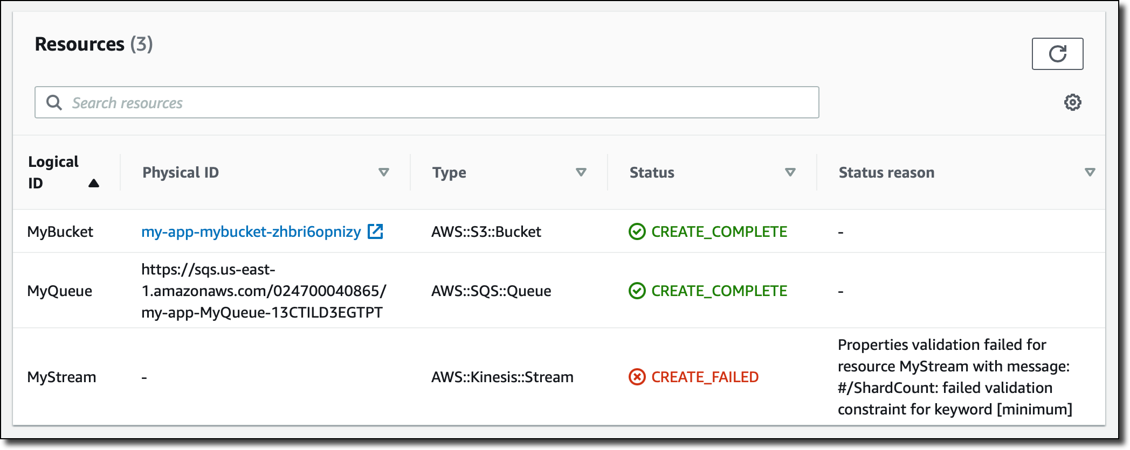Image resolution: width=1130 pixels, height=450 pixels.
Task: Click the Status column header text
Action: point(652,172)
